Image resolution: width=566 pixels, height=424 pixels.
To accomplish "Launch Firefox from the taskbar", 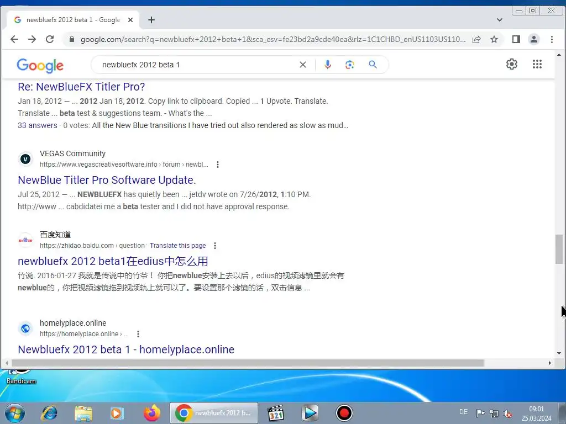I will tap(151, 413).
